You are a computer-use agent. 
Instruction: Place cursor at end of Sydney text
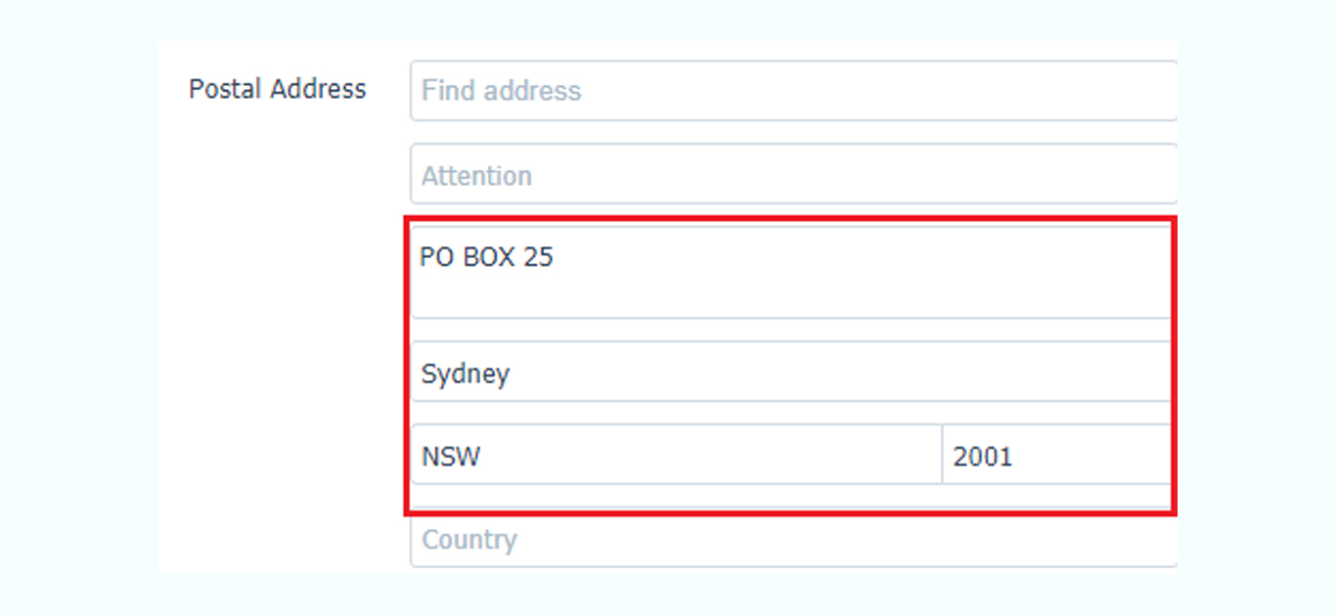tap(511, 373)
